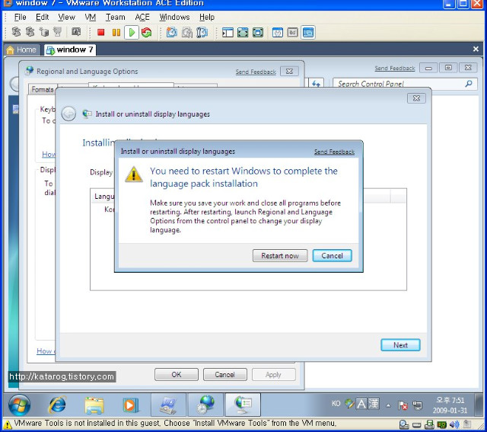487x432 pixels.
Task: Click Next in the languages wizard
Action: tap(400, 345)
